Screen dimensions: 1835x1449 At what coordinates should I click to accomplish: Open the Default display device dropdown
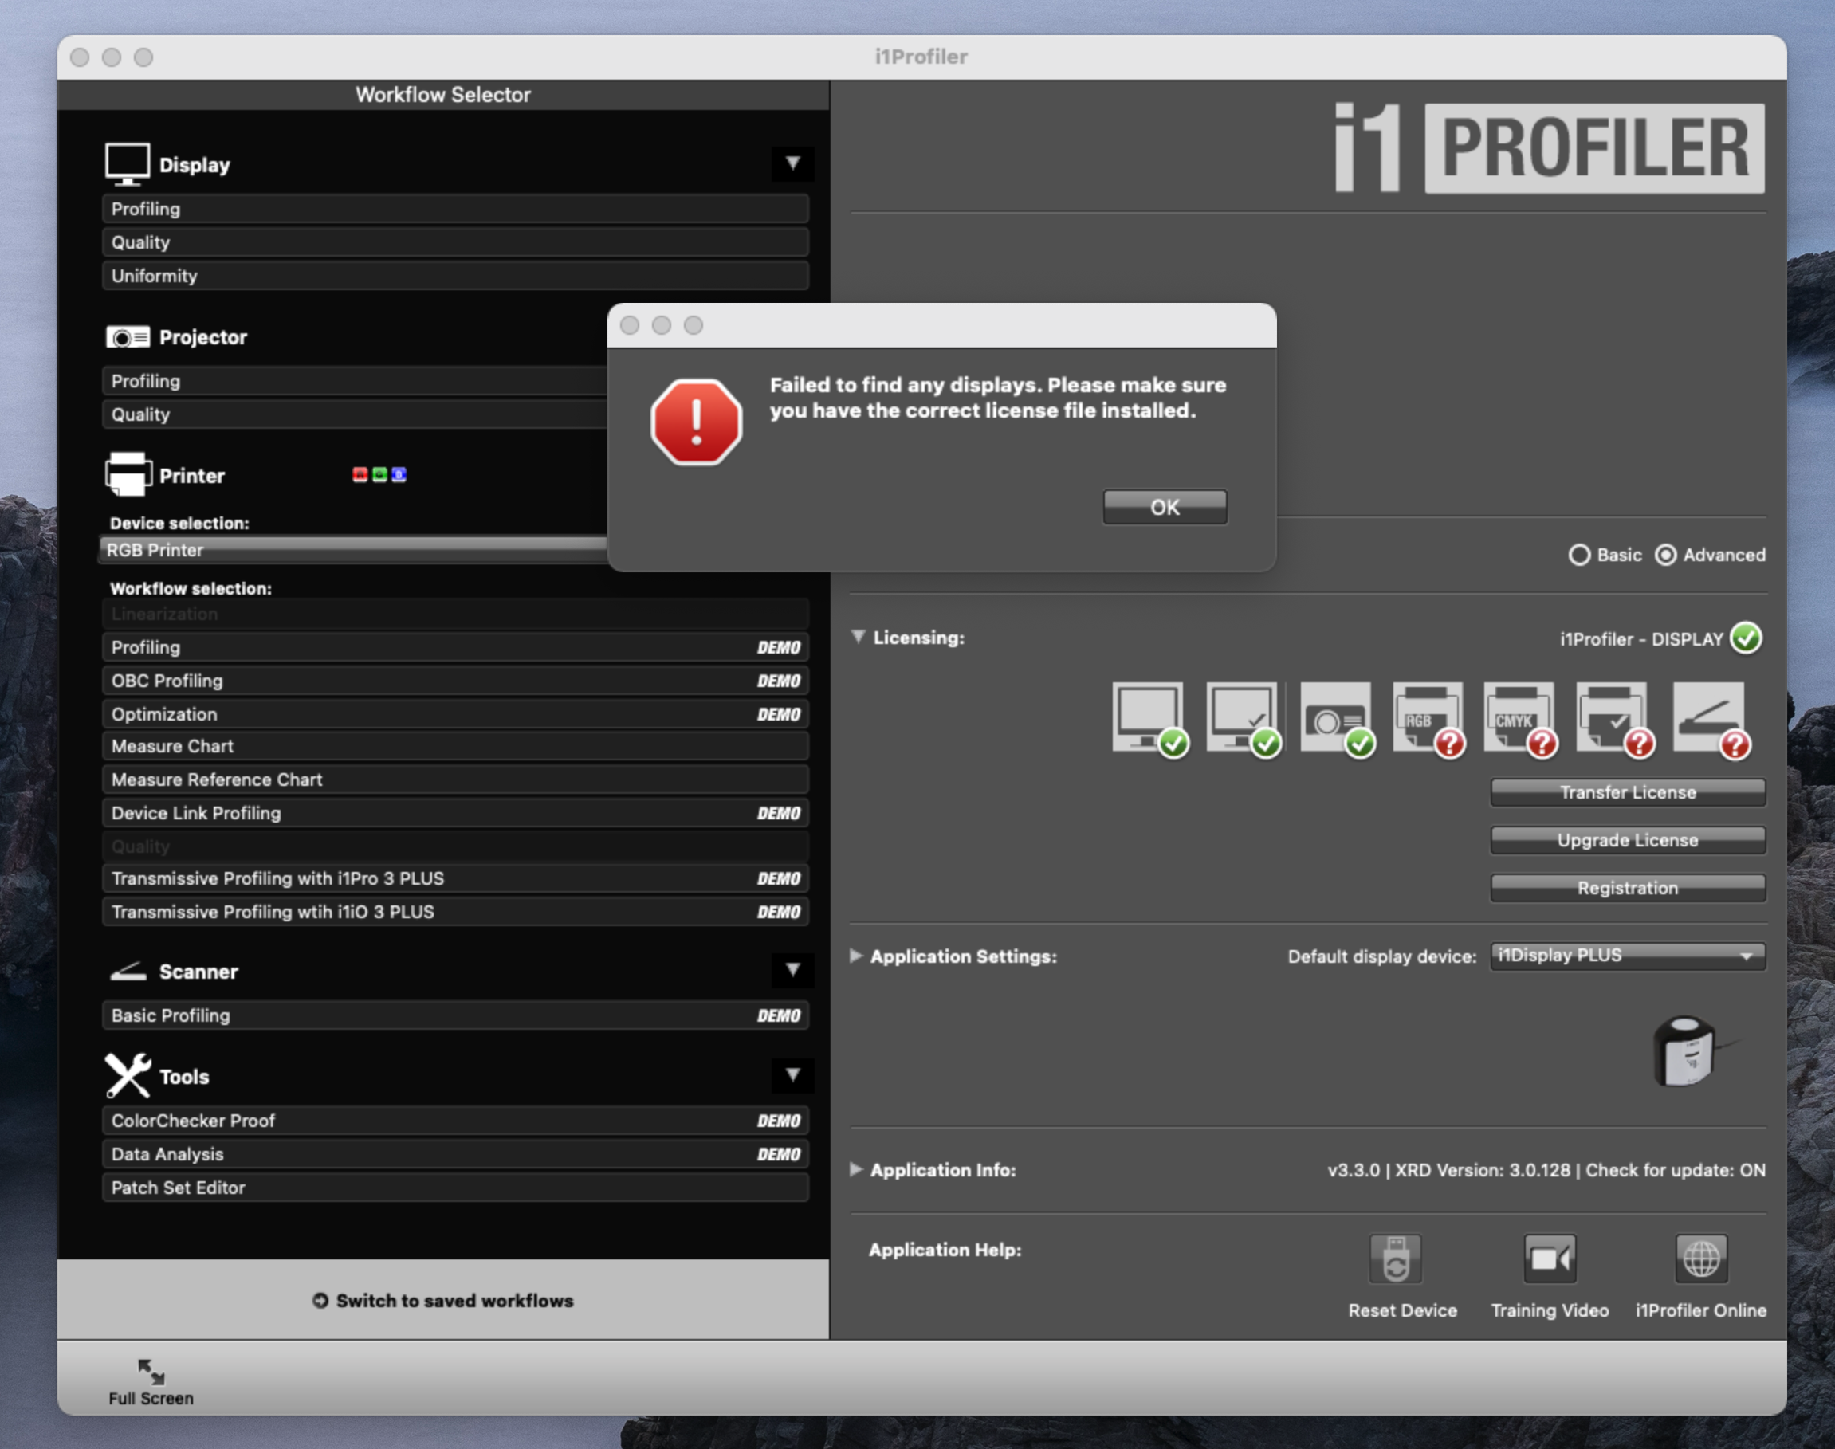tap(1627, 956)
